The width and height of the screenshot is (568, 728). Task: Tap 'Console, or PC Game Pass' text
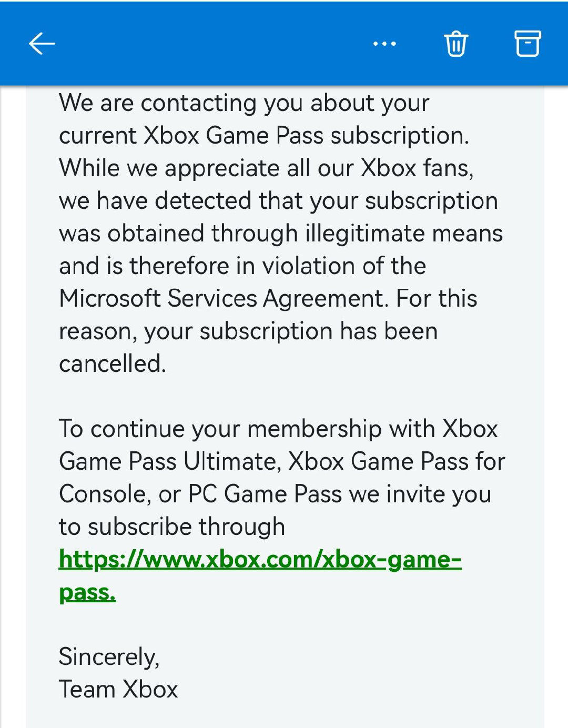coord(200,494)
